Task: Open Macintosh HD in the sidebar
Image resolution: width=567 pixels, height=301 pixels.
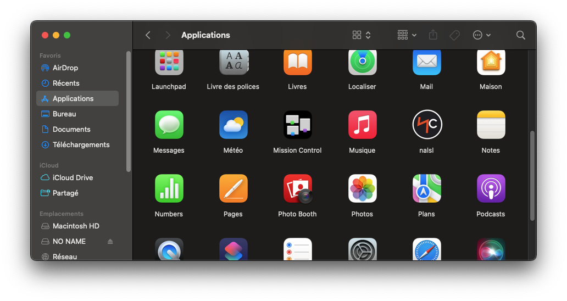Action: click(x=77, y=226)
